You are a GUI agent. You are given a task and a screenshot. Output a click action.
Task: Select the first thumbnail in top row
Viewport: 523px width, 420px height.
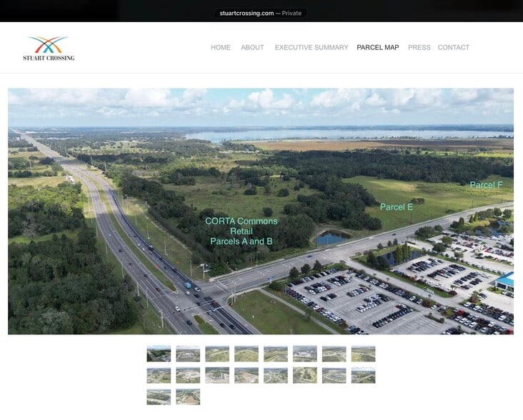click(x=159, y=354)
